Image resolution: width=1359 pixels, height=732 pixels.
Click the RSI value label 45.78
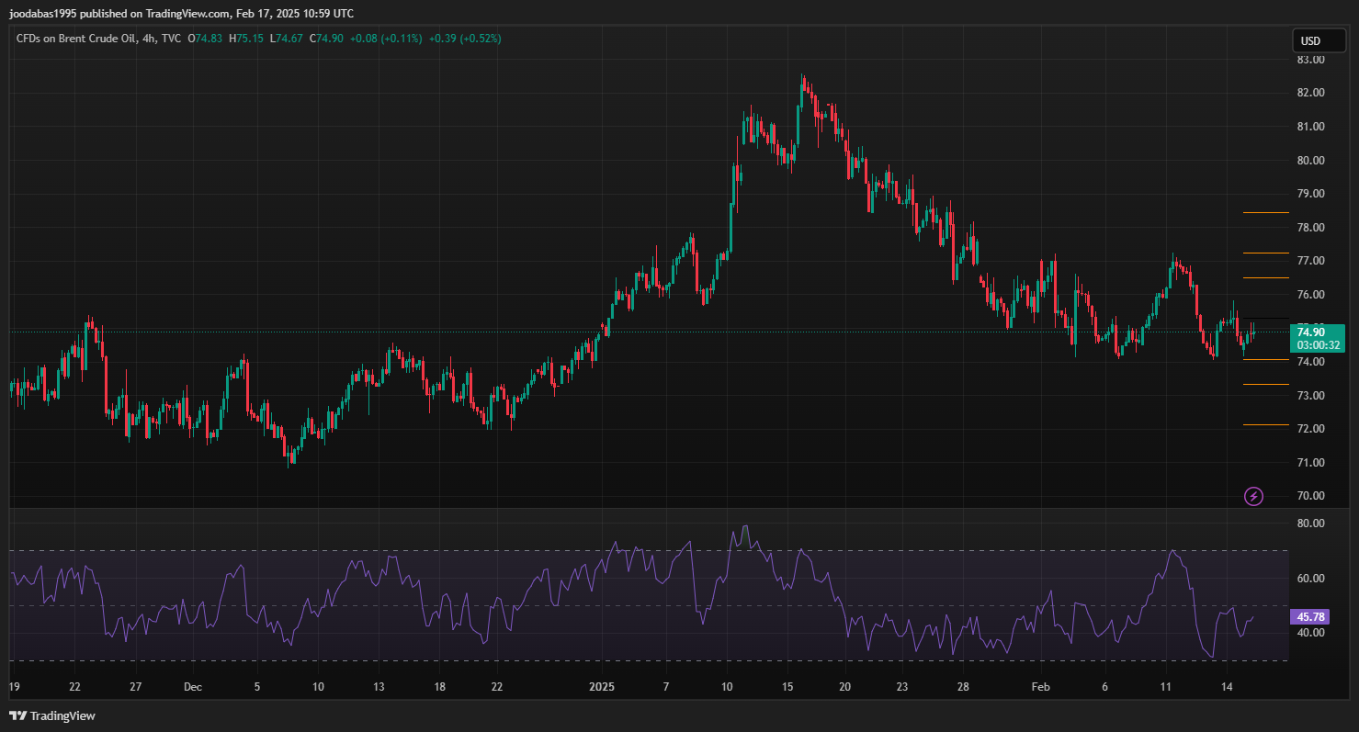pos(1310,617)
